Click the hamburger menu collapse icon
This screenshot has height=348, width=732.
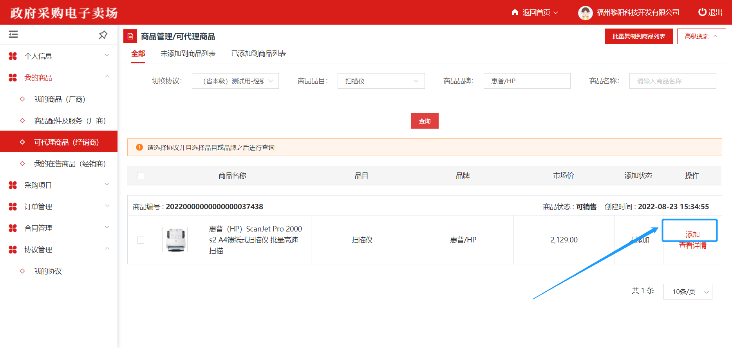coord(13,35)
